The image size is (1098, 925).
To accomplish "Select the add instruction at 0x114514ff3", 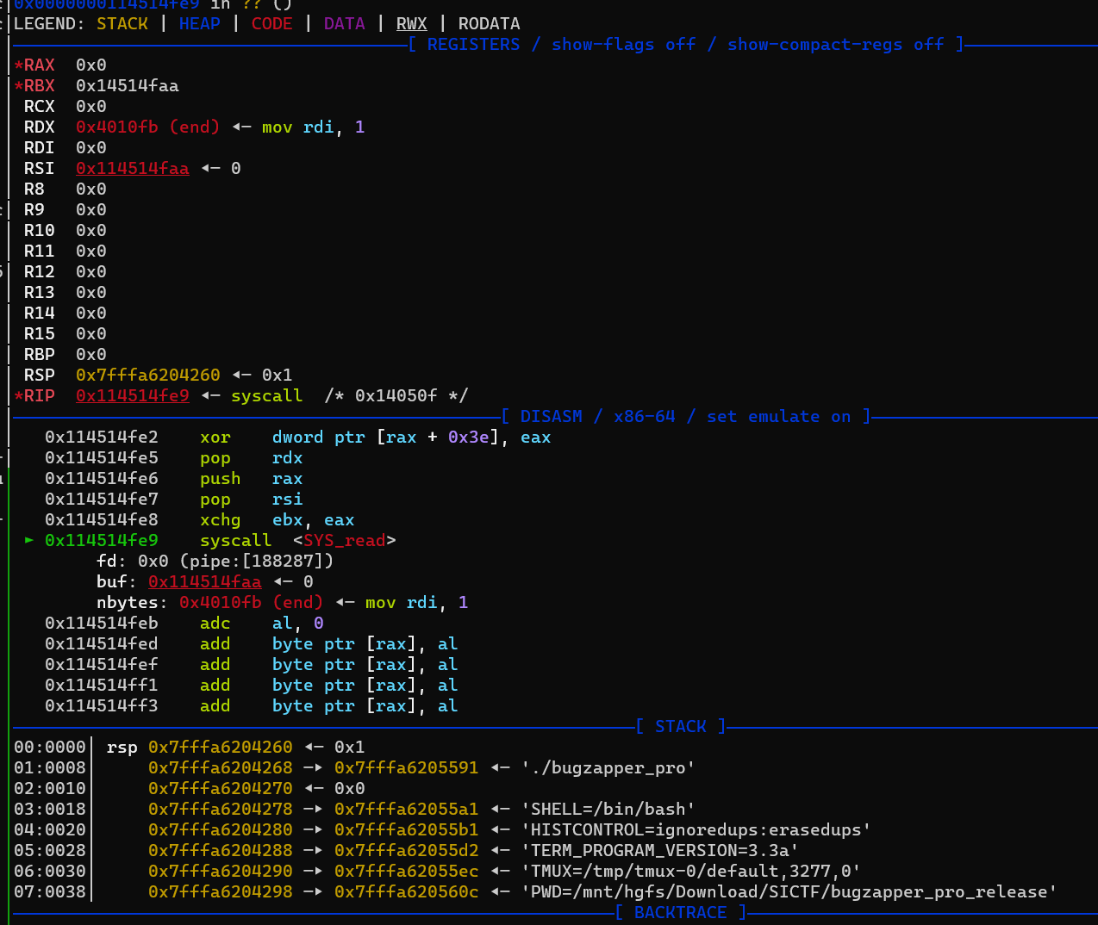I will pos(252,705).
